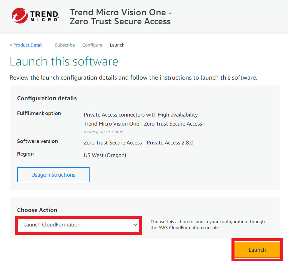Viewport: 288px width, 261px height.
Task: Select an action from the CloudFormation combo box
Action: [x=78, y=225]
